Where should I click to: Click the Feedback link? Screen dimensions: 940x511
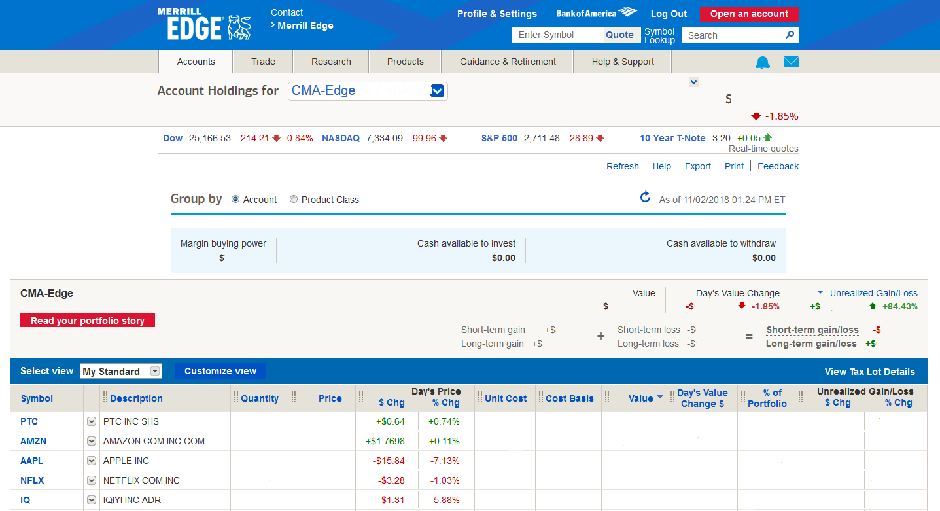pos(778,166)
